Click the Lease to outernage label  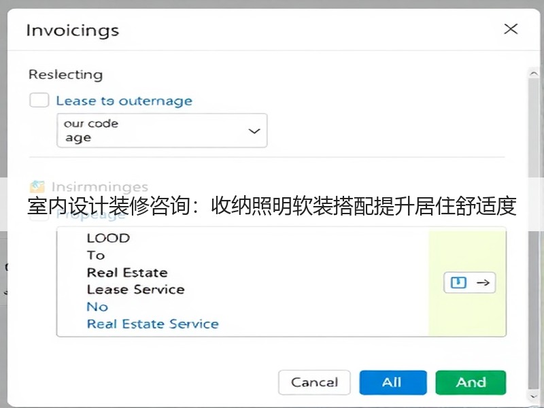tap(124, 101)
